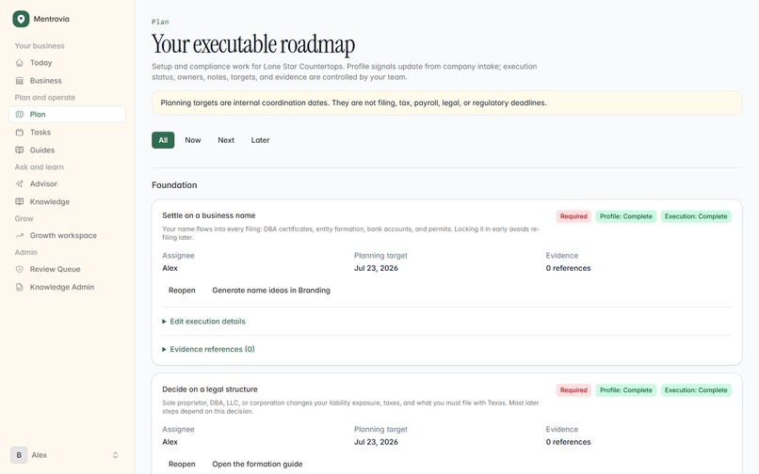The width and height of the screenshot is (759, 474).
Task: Click Required badge on legal structure card
Action: pos(573,390)
